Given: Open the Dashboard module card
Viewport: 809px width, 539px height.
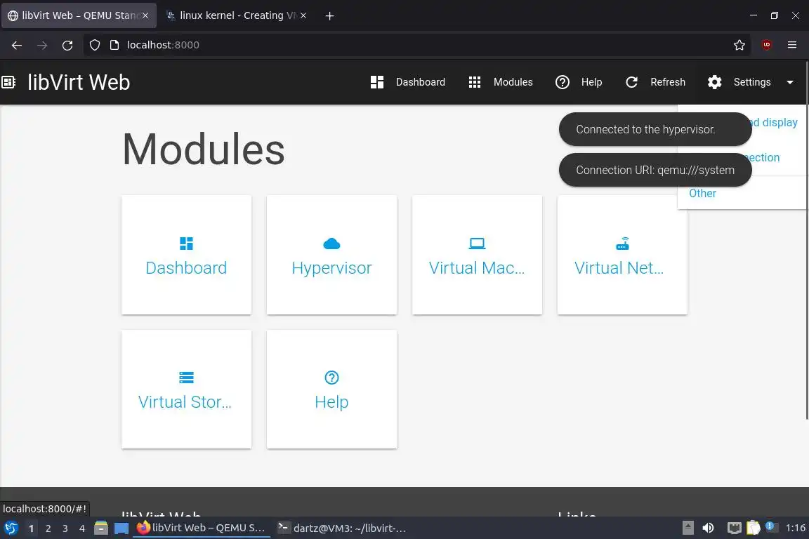Looking at the screenshot, I should point(186,255).
